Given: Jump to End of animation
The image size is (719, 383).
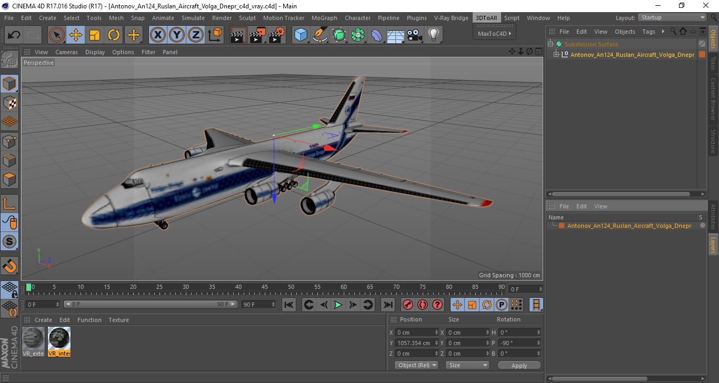Looking at the screenshot, I should click(387, 305).
